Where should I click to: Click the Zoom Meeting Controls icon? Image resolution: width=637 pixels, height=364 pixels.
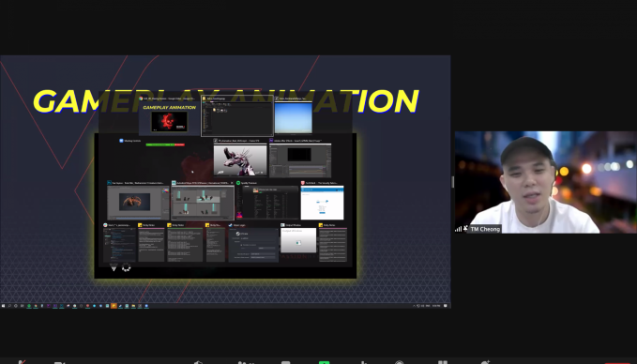121,141
